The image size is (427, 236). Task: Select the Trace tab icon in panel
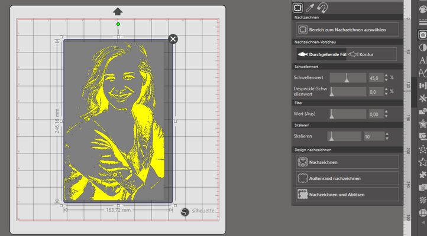pyautogui.click(x=298, y=8)
